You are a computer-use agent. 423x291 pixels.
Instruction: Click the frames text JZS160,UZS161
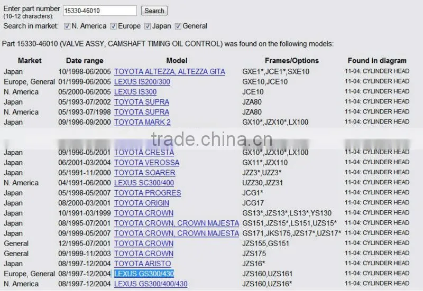click(268, 274)
